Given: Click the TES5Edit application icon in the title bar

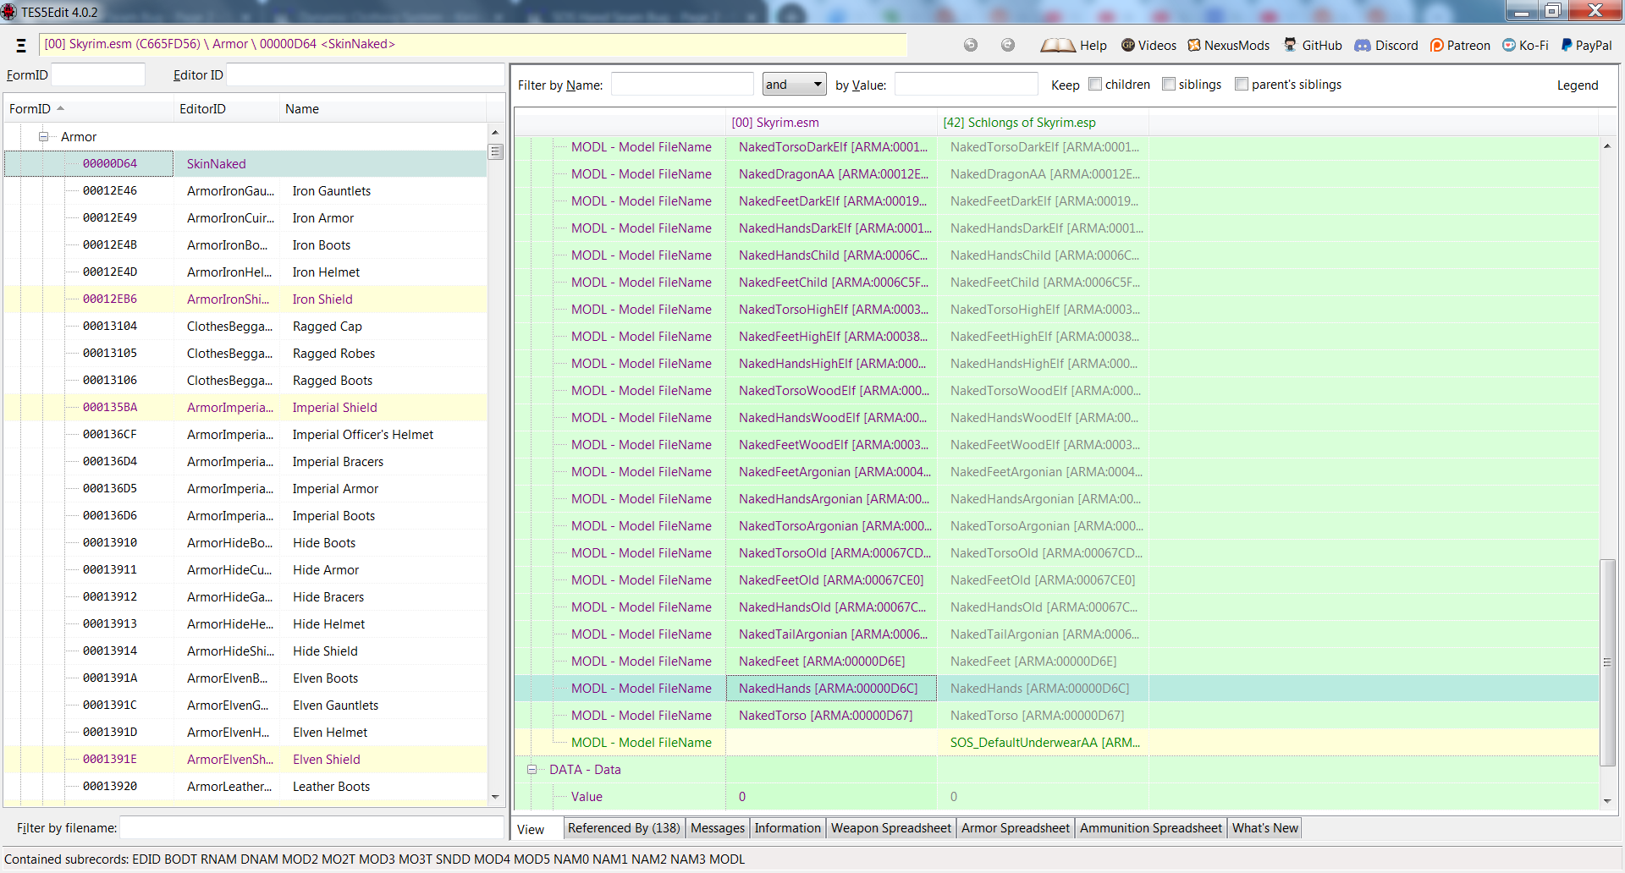Looking at the screenshot, I should (9, 12).
